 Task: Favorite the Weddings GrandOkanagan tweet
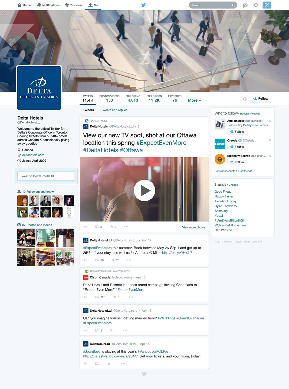[x=111, y=330]
